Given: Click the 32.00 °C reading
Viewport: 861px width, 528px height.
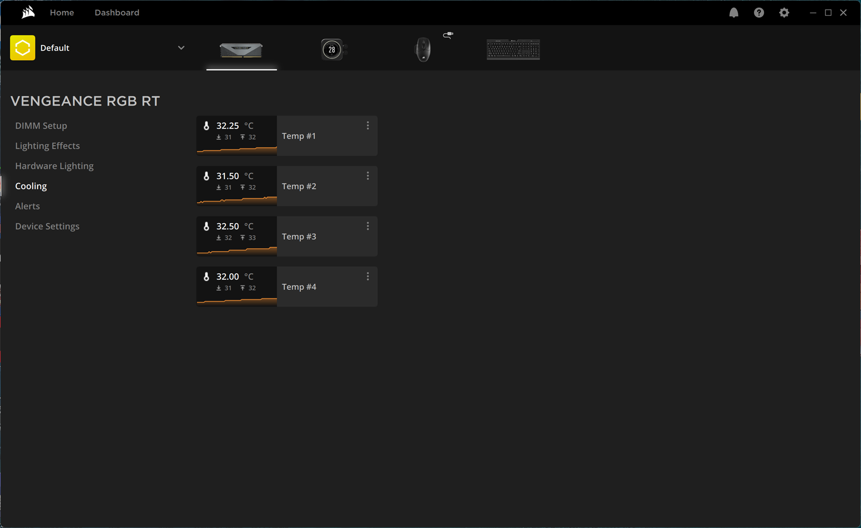Looking at the screenshot, I should [235, 276].
